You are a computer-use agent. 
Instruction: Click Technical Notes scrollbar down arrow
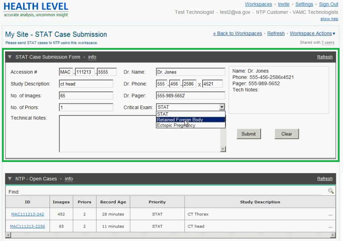223,149
